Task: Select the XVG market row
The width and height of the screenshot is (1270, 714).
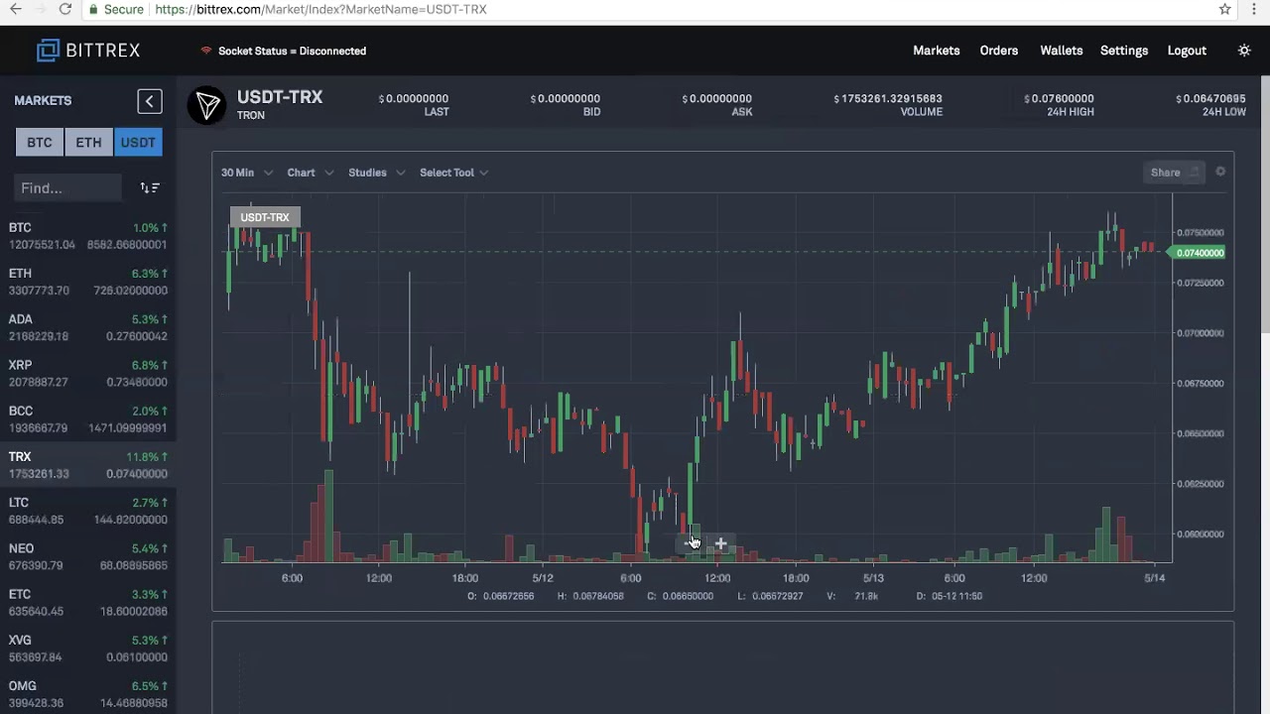Action: point(88,649)
